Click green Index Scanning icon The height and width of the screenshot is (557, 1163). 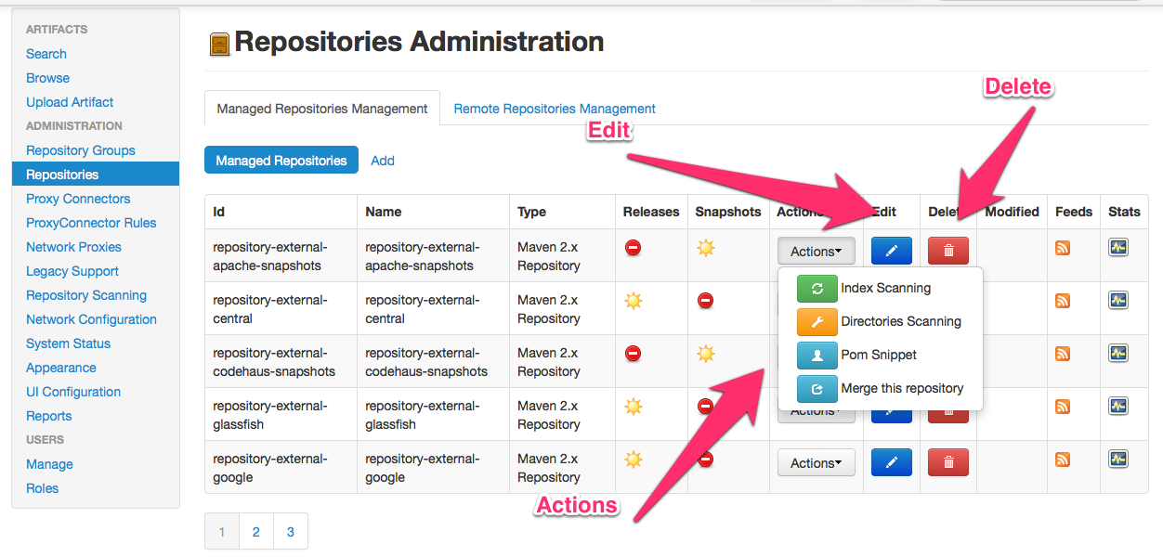pyautogui.click(x=817, y=289)
